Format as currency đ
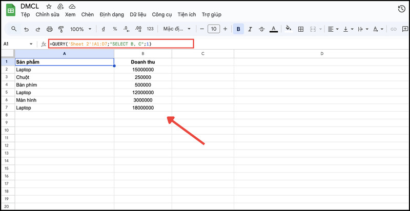The image size is (410, 211). 103,29
